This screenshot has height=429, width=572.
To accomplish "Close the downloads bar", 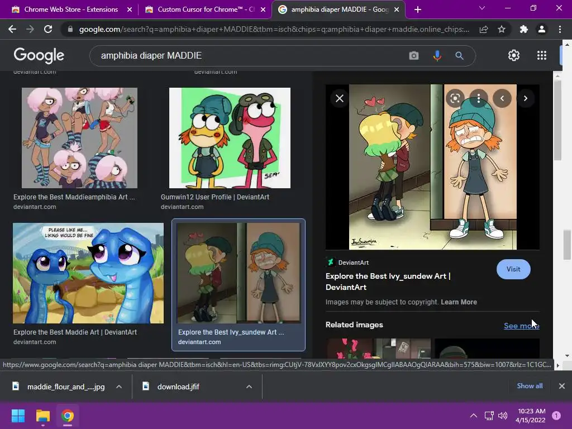I will click(x=562, y=386).
